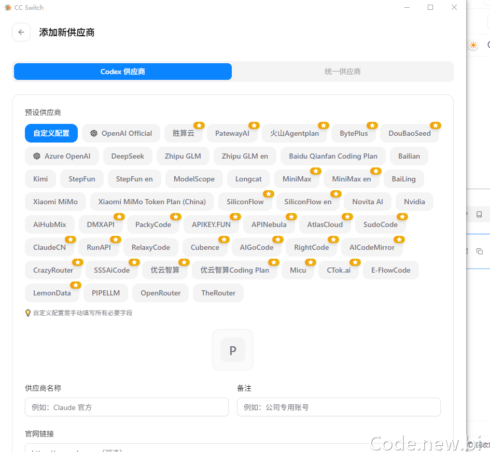Choose the LemonData preset
The height and width of the screenshot is (452, 490).
pos(52,293)
